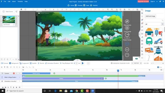Open the Timeline menu
The width and height of the screenshot is (165, 93).
(x=20, y=2)
